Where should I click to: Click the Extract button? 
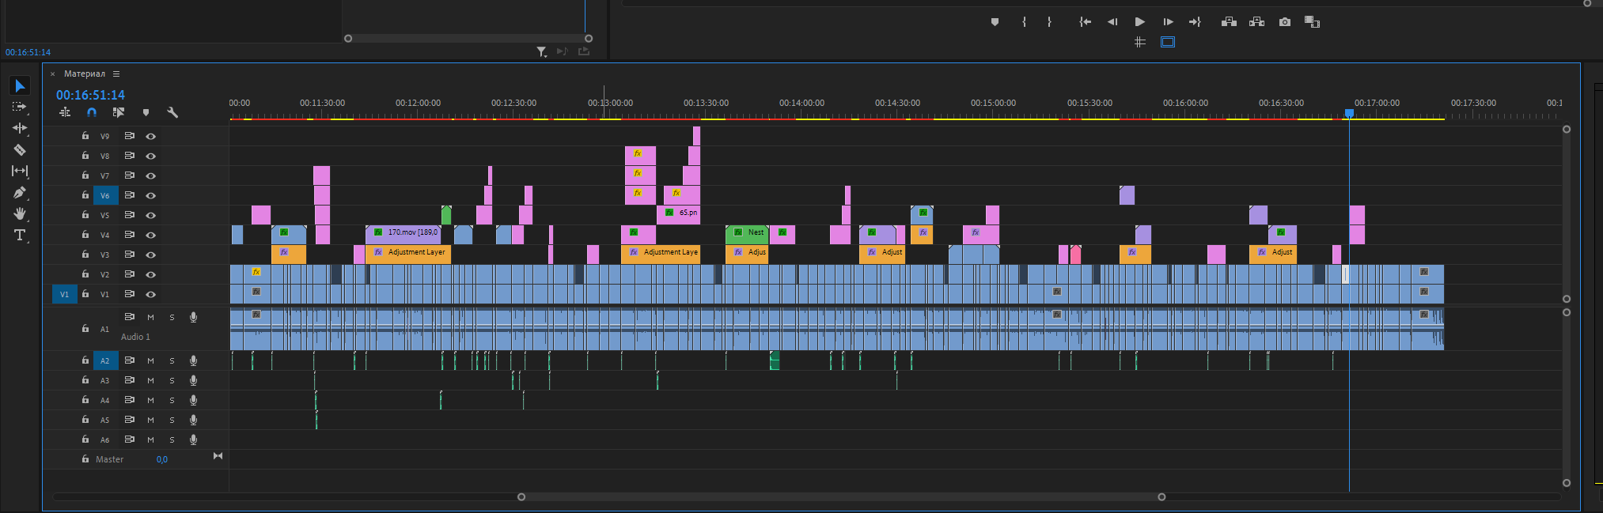(1256, 22)
